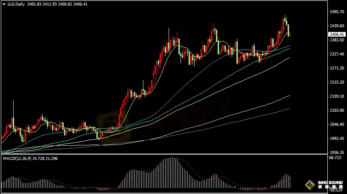Click the 2103.00 price axis label

(336, 110)
